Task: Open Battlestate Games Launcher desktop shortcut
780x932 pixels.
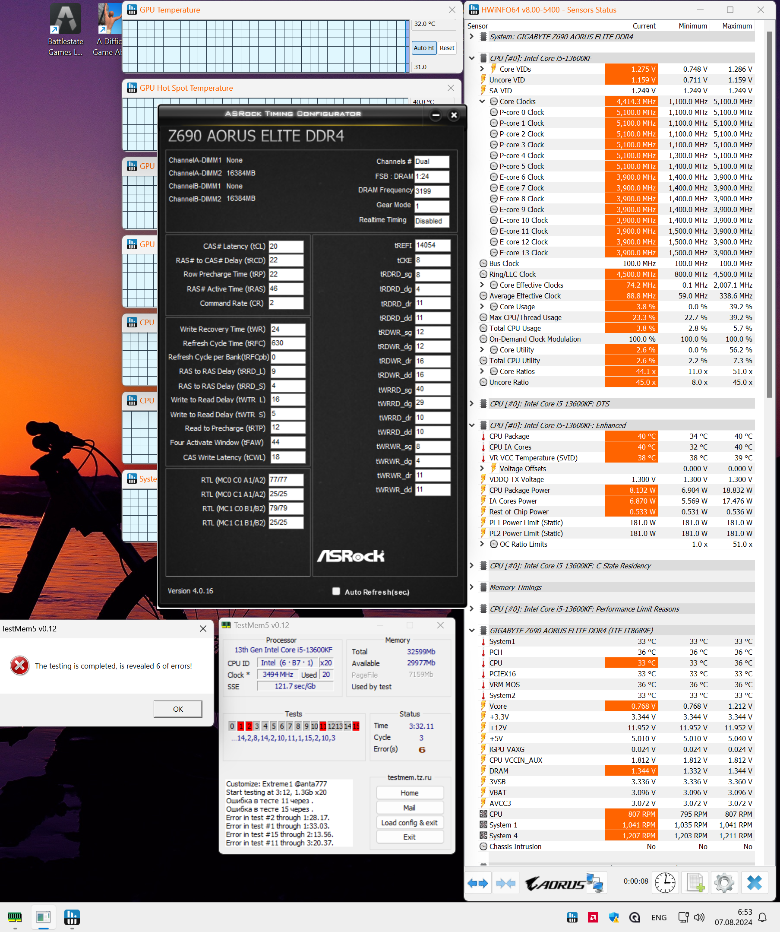Action: [66, 30]
